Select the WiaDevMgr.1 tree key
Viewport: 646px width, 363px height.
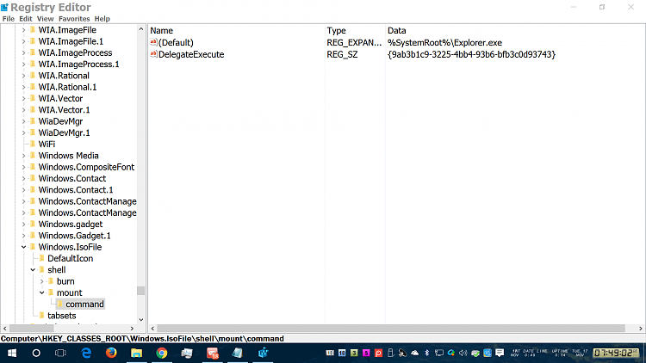coord(65,133)
